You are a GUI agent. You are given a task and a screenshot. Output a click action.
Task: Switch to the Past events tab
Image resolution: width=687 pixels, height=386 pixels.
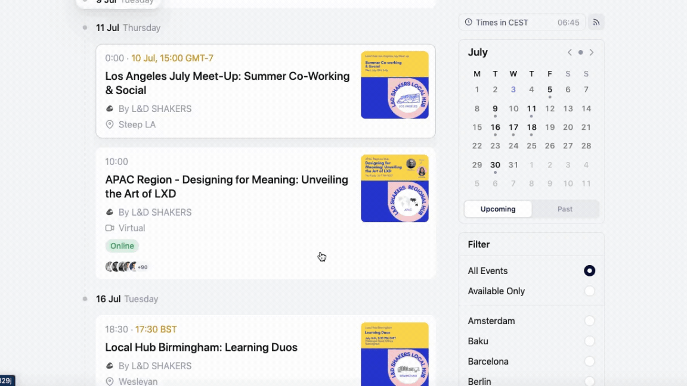pos(565,209)
